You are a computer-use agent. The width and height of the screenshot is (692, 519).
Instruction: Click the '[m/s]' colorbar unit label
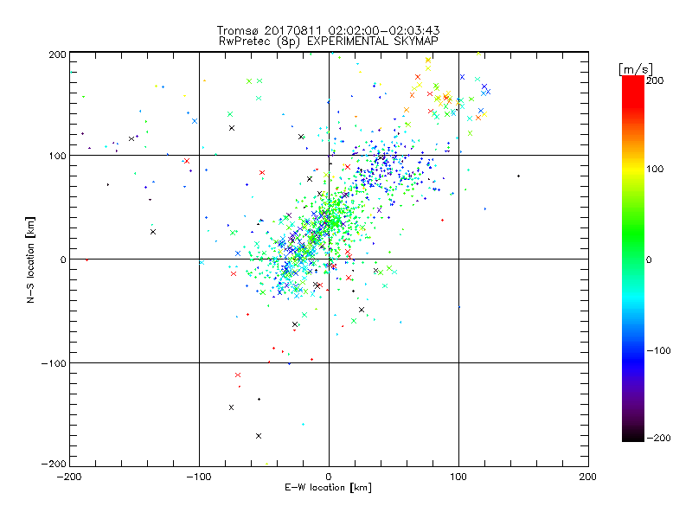(x=636, y=69)
